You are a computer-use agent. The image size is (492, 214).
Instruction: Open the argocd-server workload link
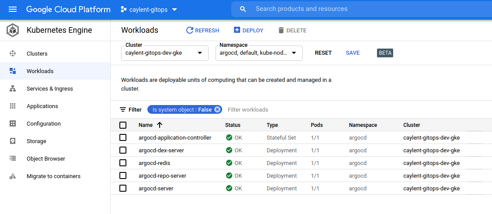click(x=156, y=189)
